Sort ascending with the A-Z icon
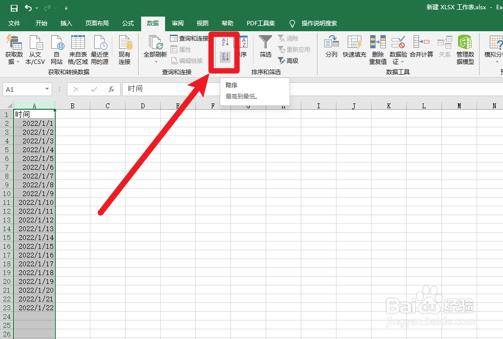The image size is (503, 339). [225, 41]
